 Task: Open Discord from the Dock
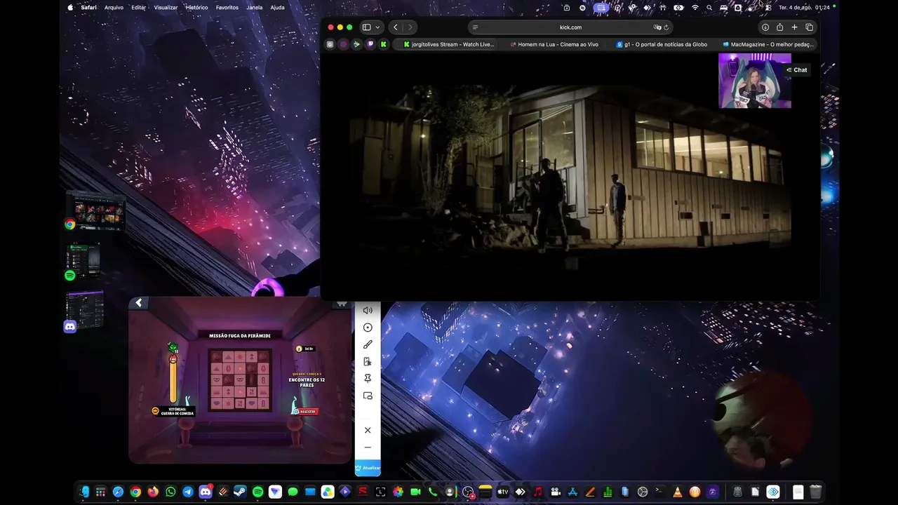(x=206, y=492)
